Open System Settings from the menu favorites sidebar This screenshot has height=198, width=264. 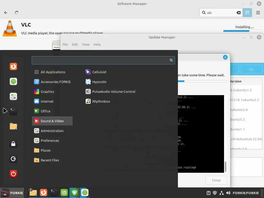point(13,96)
